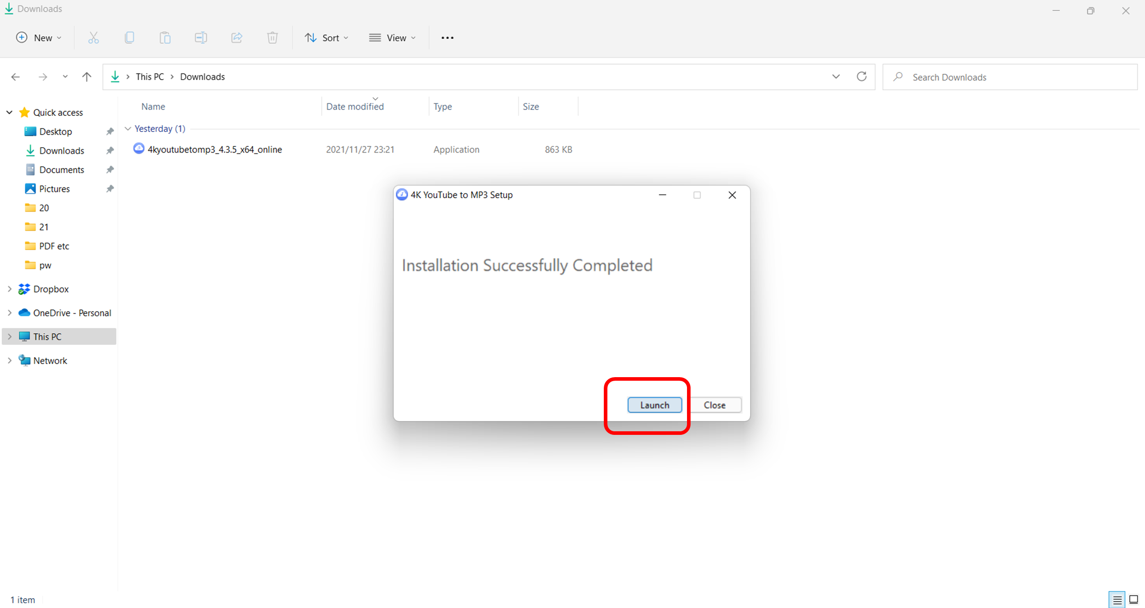1145x608 pixels.
Task: Switch to large thumbnails view icon
Action: coord(1133,599)
